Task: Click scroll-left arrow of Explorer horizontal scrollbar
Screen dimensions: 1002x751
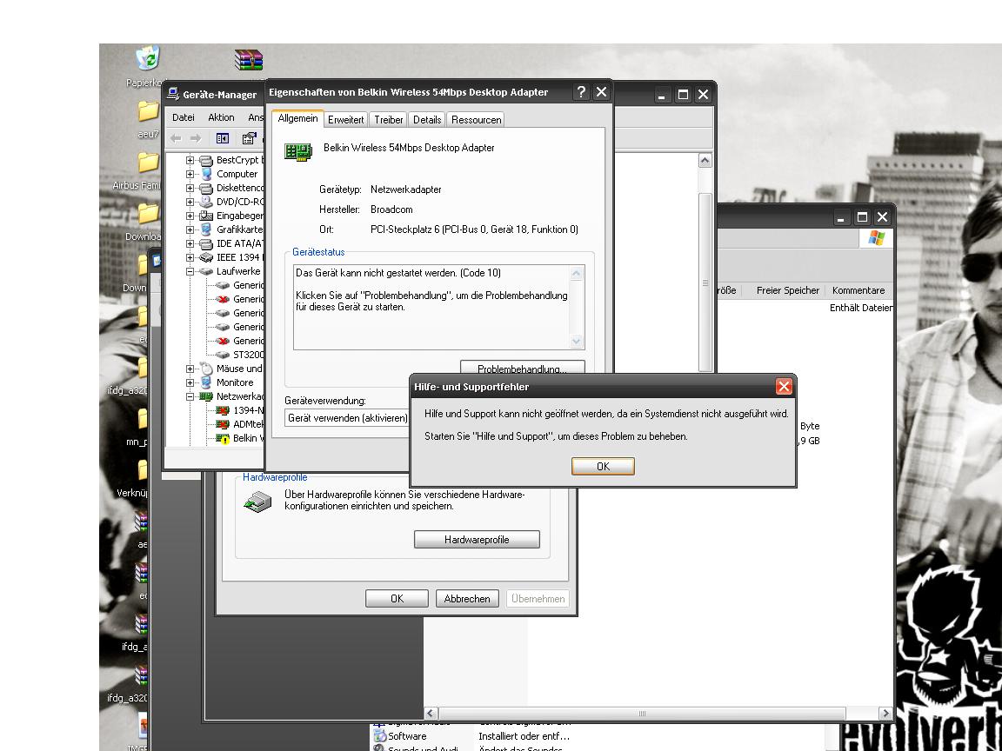Action: click(x=430, y=714)
